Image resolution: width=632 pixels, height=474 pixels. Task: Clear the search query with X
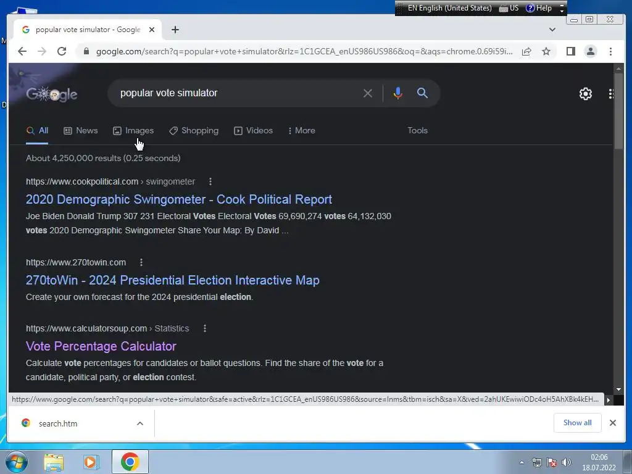pos(368,93)
